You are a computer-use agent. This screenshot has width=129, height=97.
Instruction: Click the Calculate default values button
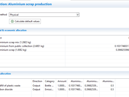tap(25, 21)
